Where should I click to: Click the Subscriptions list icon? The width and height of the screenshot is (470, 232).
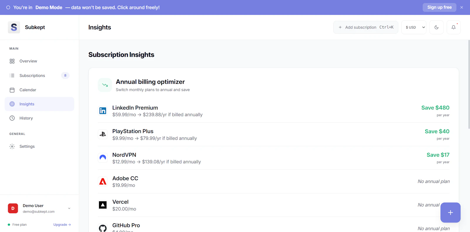[12, 75]
